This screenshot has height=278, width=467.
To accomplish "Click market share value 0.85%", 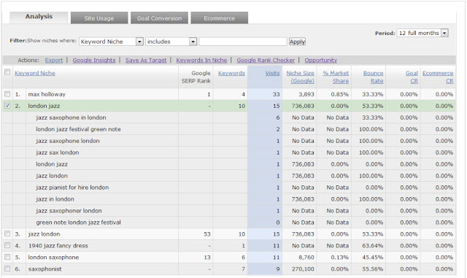I will (x=339, y=94).
